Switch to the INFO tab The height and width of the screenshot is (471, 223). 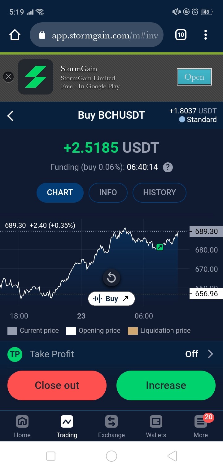pyautogui.click(x=108, y=192)
